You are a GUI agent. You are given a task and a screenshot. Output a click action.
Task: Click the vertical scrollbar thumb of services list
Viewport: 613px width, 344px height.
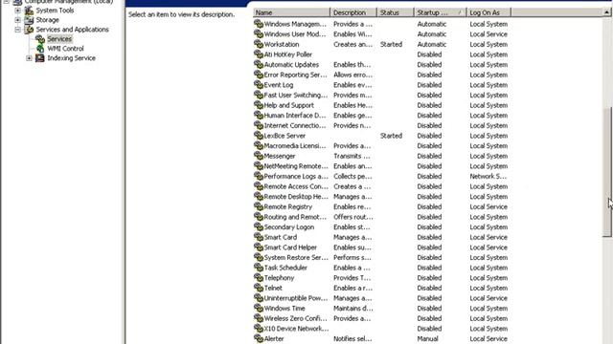coord(607,172)
